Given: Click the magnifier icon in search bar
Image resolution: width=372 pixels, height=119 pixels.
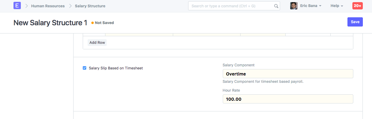Looking at the screenshot, I should [x=276, y=6].
